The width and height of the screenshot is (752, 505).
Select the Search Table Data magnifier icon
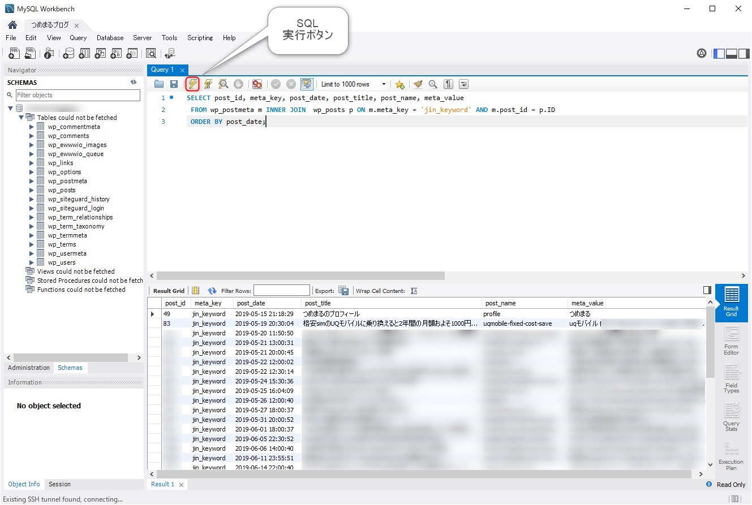click(x=151, y=53)
